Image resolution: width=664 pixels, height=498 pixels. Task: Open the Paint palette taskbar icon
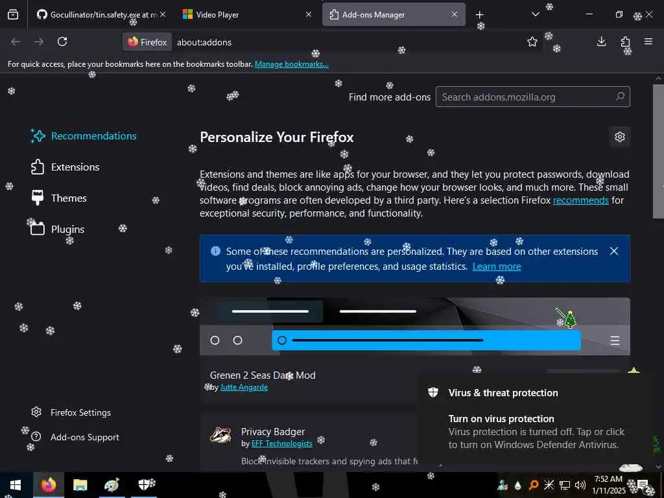click(x=112, y=485)
